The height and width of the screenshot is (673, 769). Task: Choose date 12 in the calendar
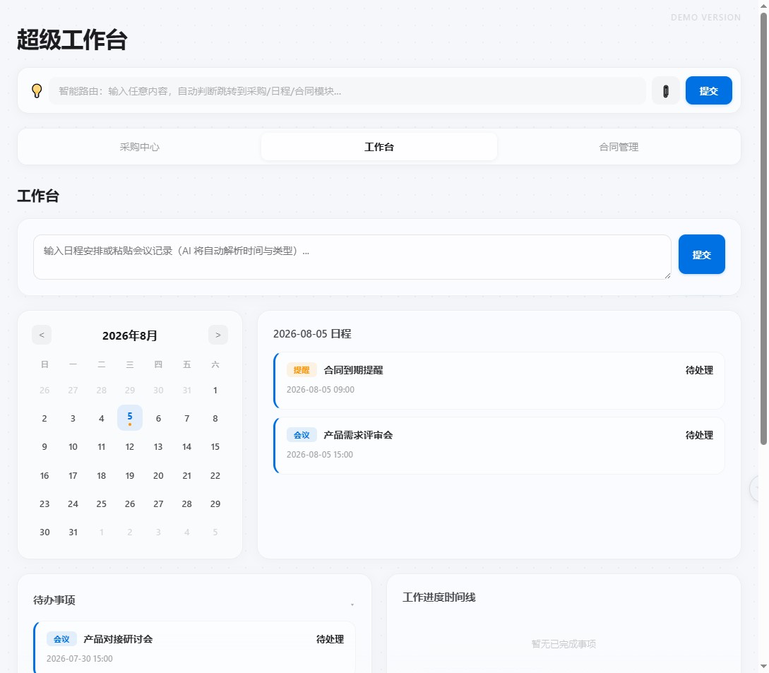tap(130, 447)
